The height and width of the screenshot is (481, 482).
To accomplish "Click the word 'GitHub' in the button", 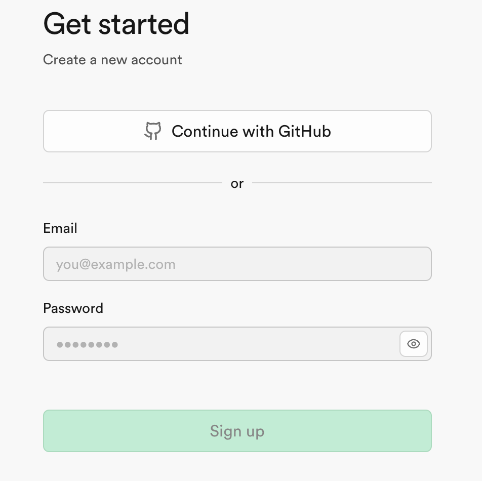I will [305, 132].
